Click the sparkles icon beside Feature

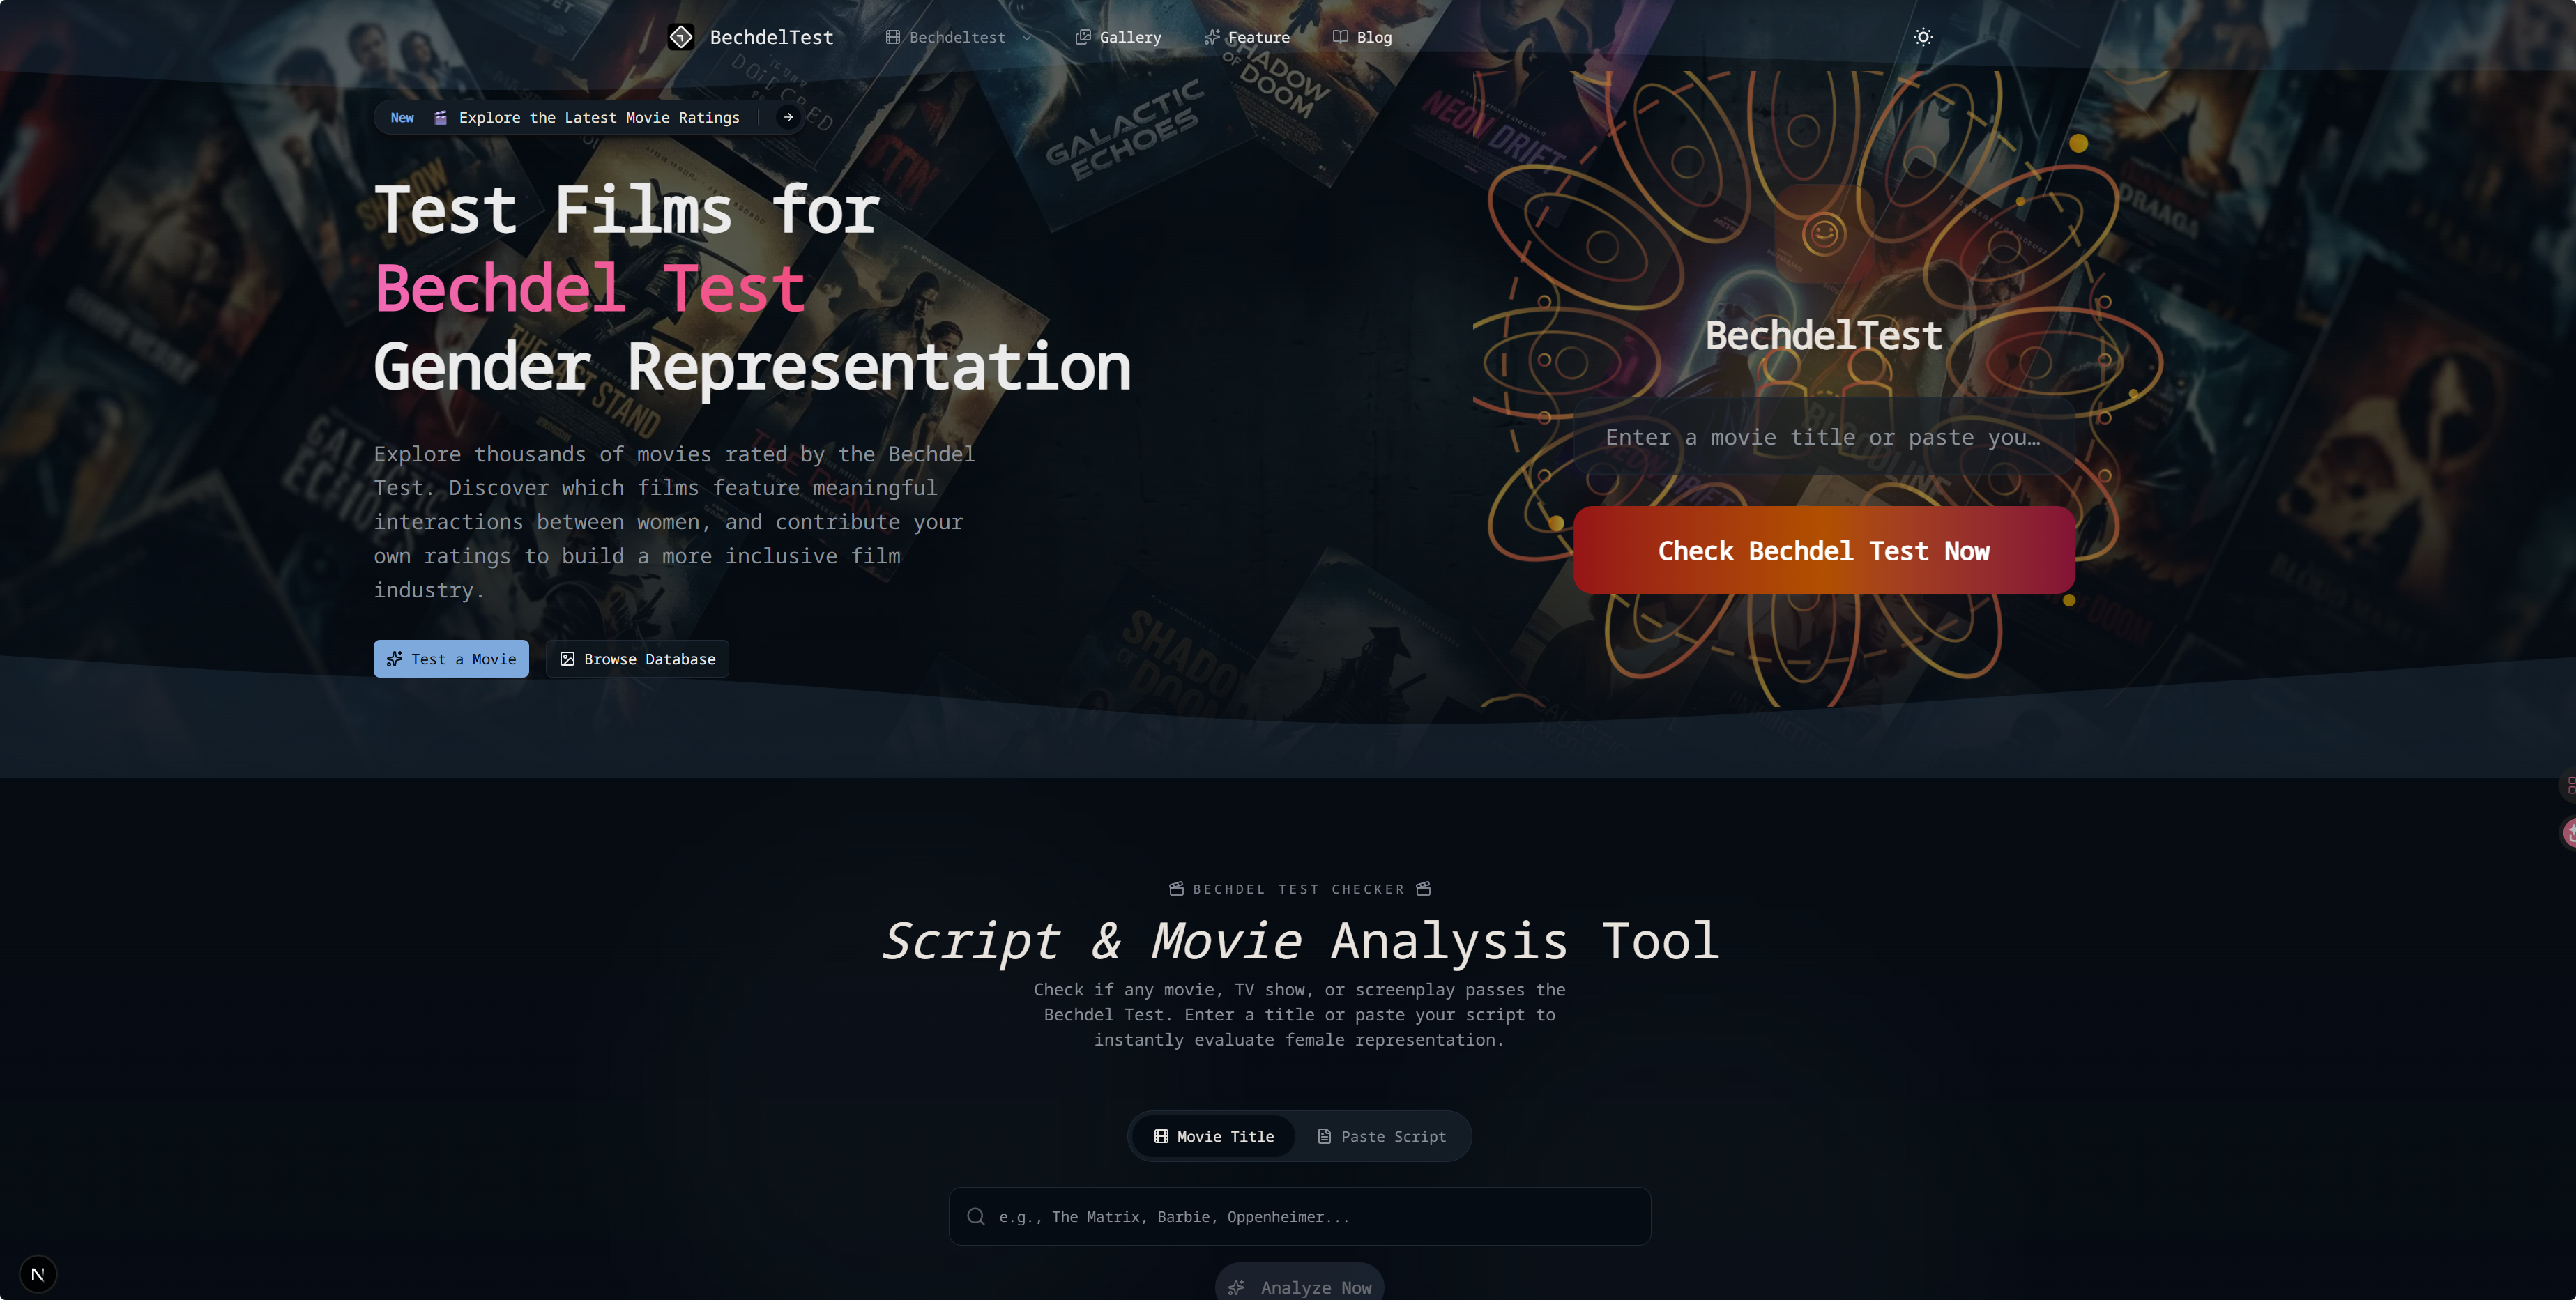click(x=1212, y=37)
